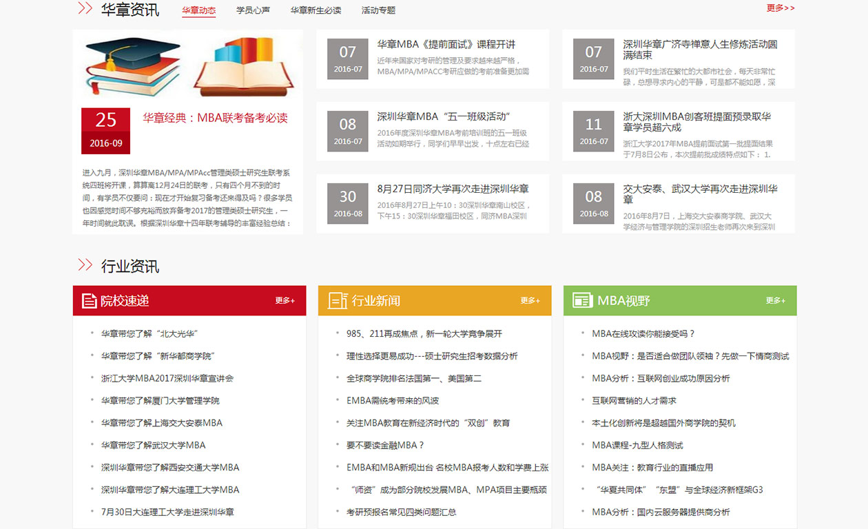
Task: Open 互联网营销的人才需求
Action: 634,401
